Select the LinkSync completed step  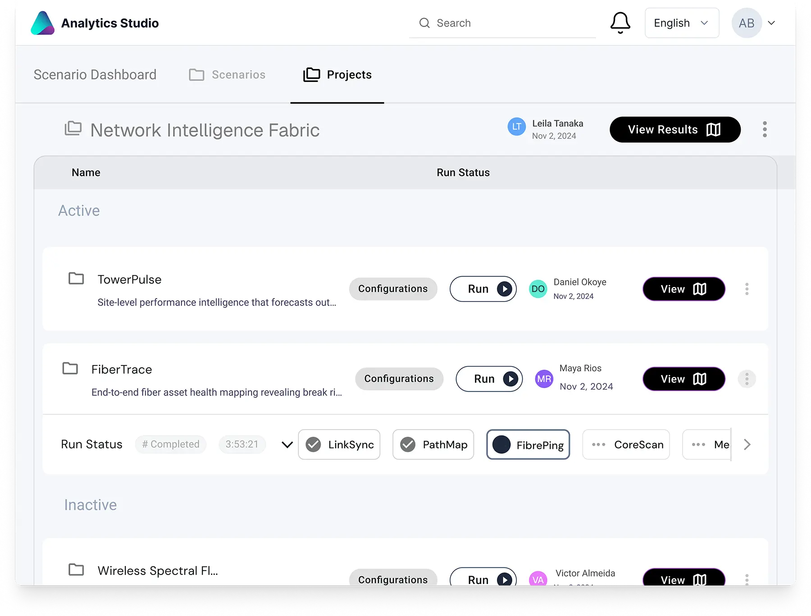tap(339, 444)
